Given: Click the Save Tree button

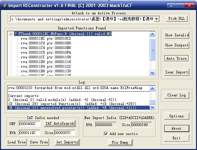Looking at the screenshot, I should (x=39, y=142).
